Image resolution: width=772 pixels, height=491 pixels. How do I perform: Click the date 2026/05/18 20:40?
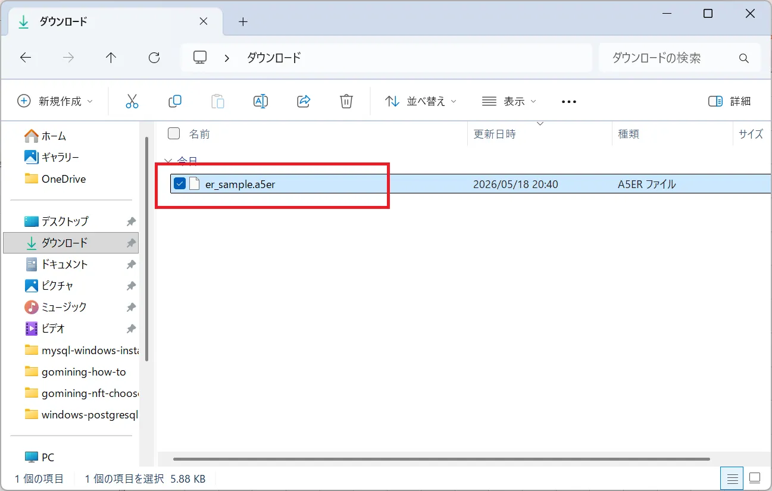[515, 184]
